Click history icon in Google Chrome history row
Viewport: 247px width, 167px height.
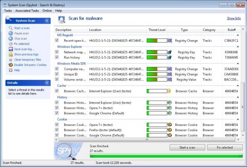(170, 113)
